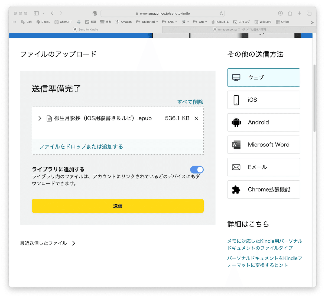Open the WikiLIVE bookmark
The image size is (325, 298).
coord(263,22)
